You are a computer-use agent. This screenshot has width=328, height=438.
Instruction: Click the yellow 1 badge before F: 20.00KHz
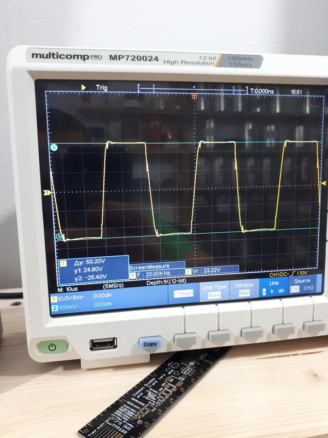click(x=132, y=275)
